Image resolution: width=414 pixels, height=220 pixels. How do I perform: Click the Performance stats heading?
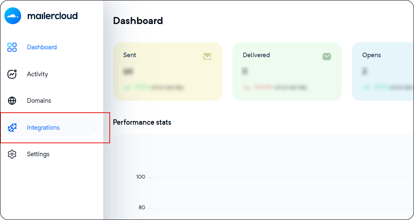(x=142, y=122)
